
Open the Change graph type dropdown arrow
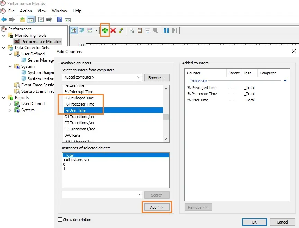pyautogui.click(x=96, y=30)
